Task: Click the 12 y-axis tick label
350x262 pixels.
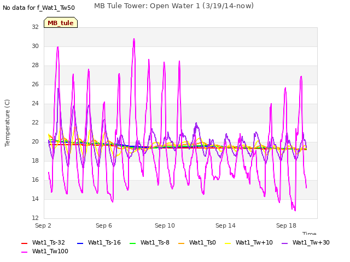Action: click(x=35, y=218)
